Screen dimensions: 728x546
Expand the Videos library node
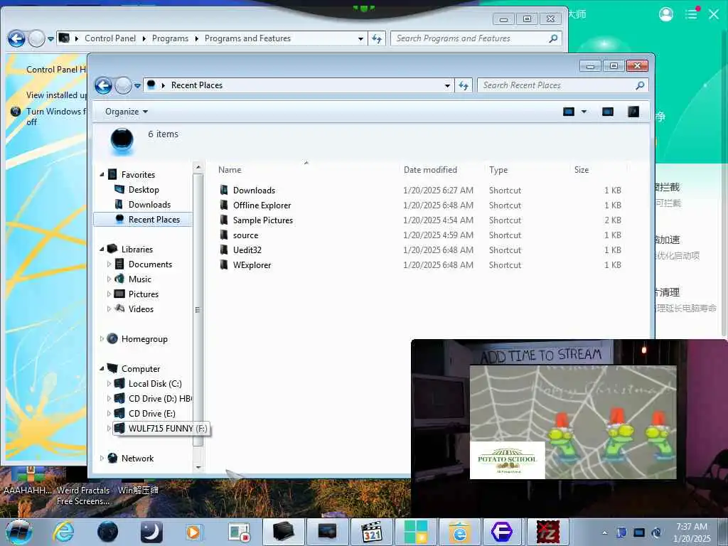[109, 309]
